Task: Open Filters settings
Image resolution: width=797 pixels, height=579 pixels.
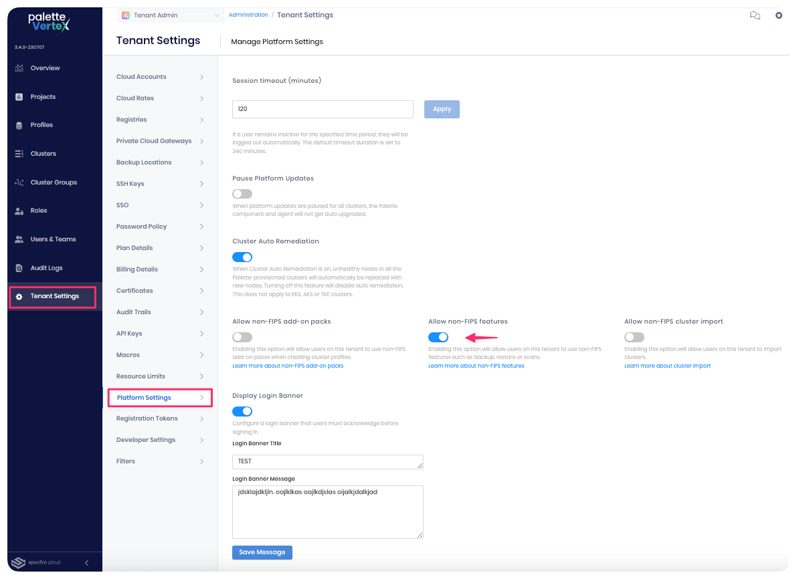Action: [160, 461]
